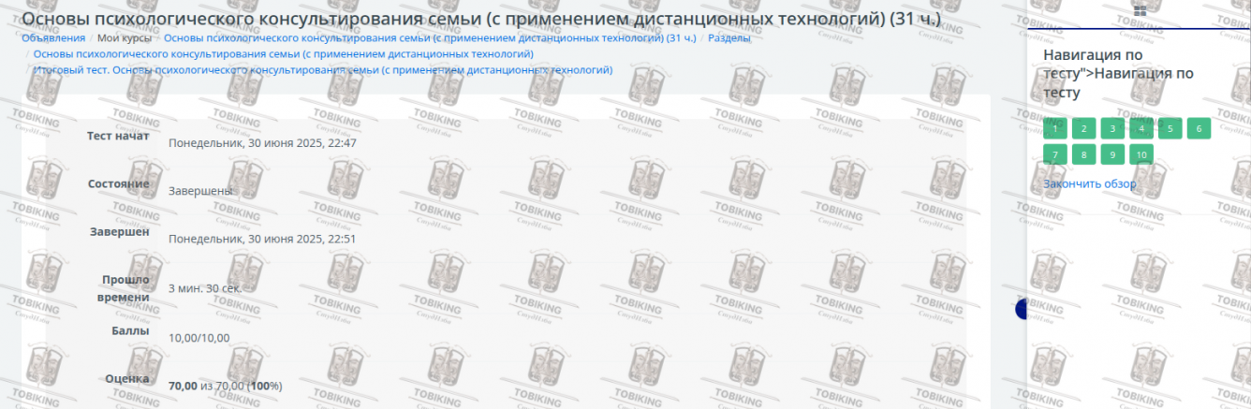The width and height of the screenshot is (1251, 409).
Task: Open the blocks grid icon above quiz navigation
Action: 1140,10
